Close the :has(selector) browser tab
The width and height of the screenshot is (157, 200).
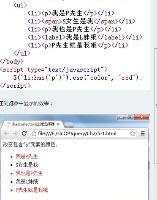coord(58,124)
